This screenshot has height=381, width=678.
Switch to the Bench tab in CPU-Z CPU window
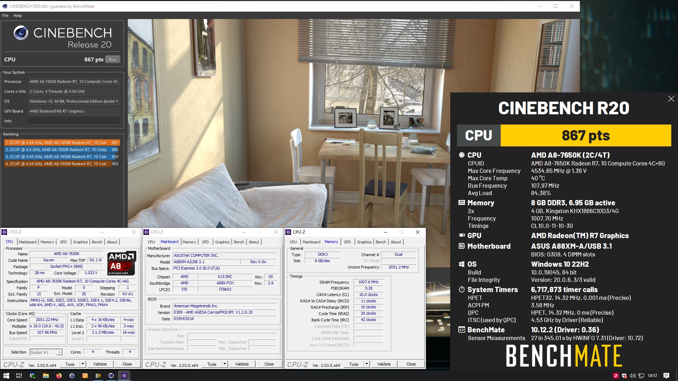(x=97, y=242)
